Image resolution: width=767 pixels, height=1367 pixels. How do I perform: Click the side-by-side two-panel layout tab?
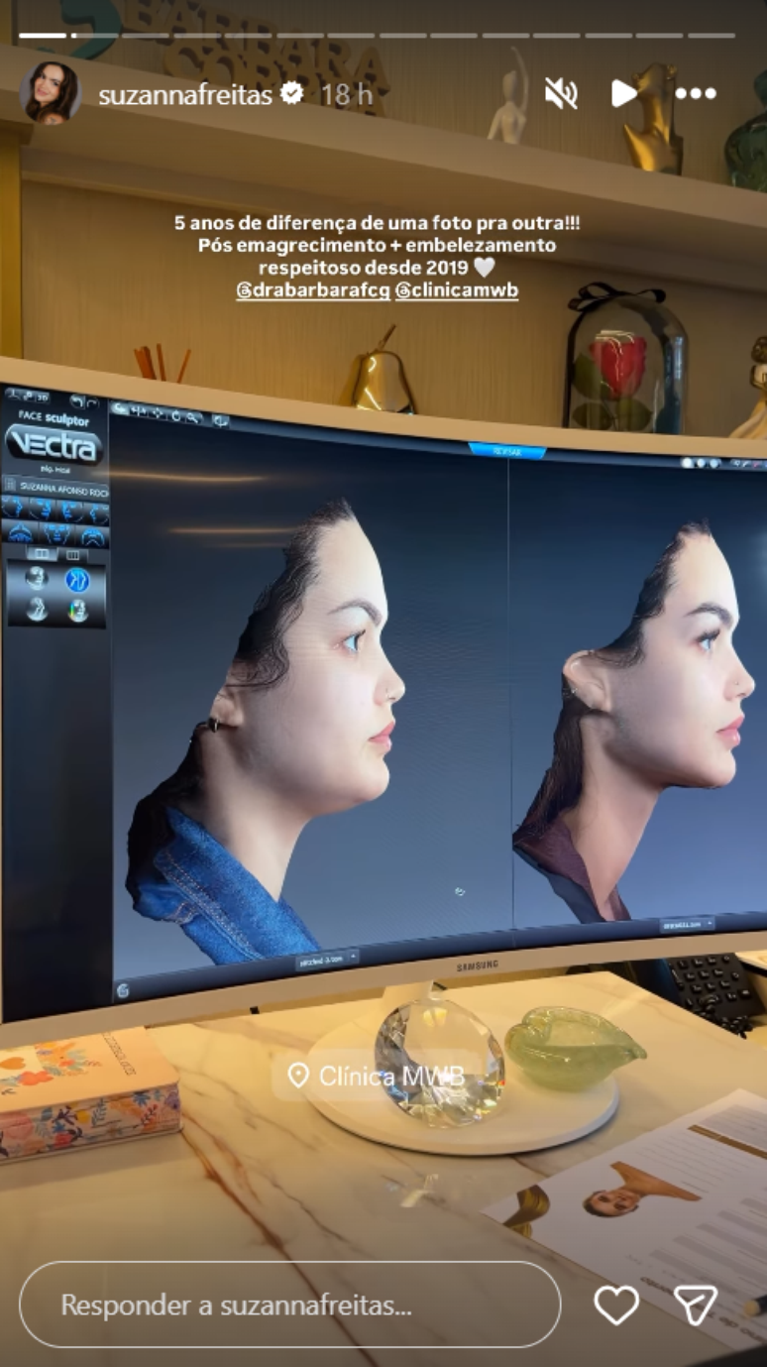(x=42, y=554)
